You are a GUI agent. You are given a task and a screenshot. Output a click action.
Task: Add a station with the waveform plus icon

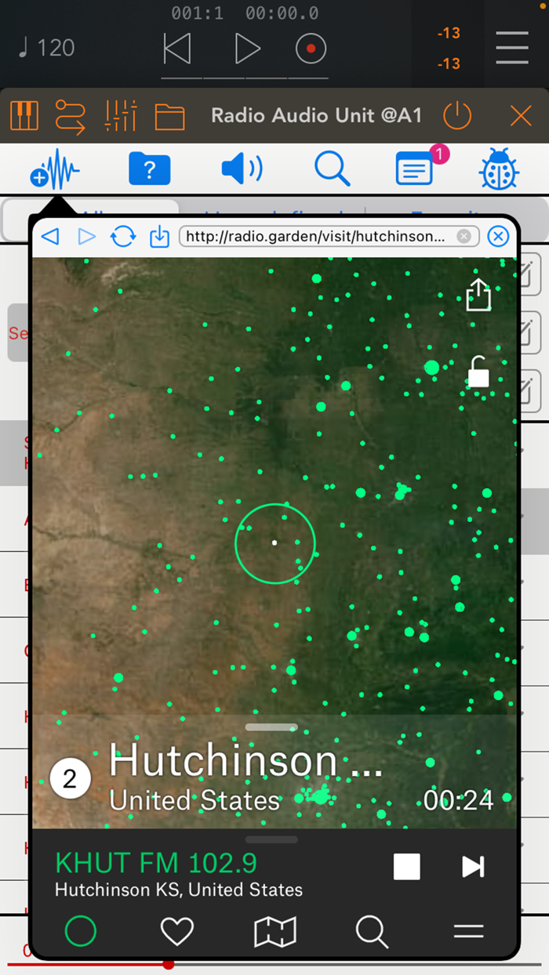(55, 170)
